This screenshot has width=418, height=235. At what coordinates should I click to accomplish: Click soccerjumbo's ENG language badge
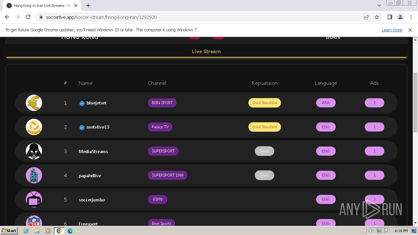(326, 199)
